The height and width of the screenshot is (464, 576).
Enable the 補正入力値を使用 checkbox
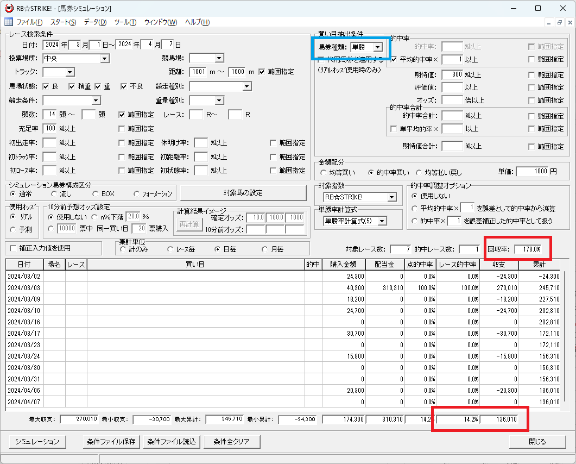13,248
